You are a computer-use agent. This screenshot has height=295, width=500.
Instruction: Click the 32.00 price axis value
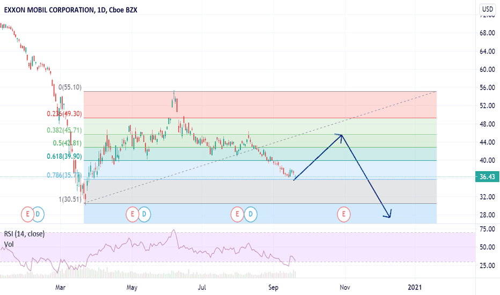coord(487,197)
